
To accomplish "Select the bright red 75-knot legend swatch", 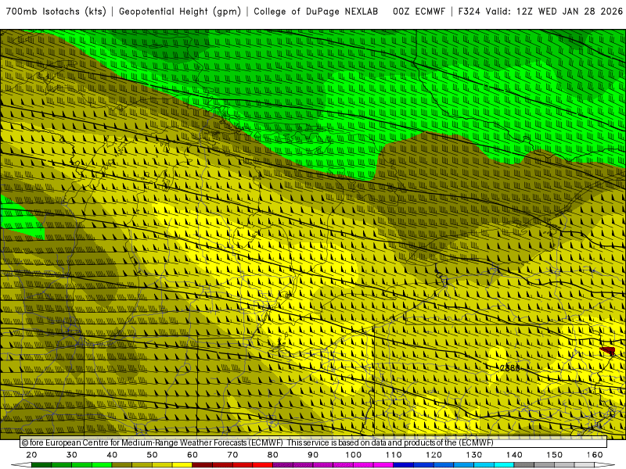I will coord(263,465).
